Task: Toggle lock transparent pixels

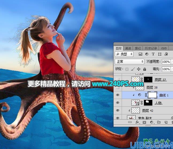Action: pyautogui.click(x=127, y=69)
